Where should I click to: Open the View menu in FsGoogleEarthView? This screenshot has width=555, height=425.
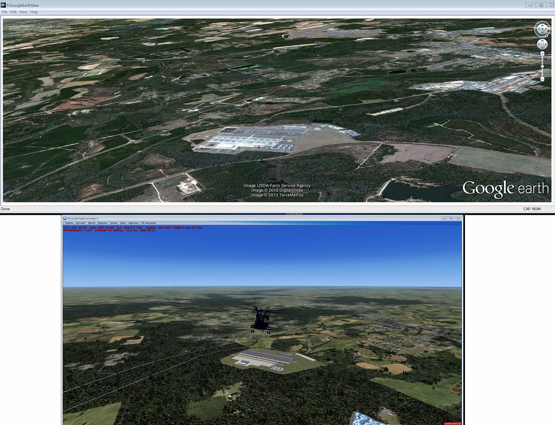click(23, 12)
